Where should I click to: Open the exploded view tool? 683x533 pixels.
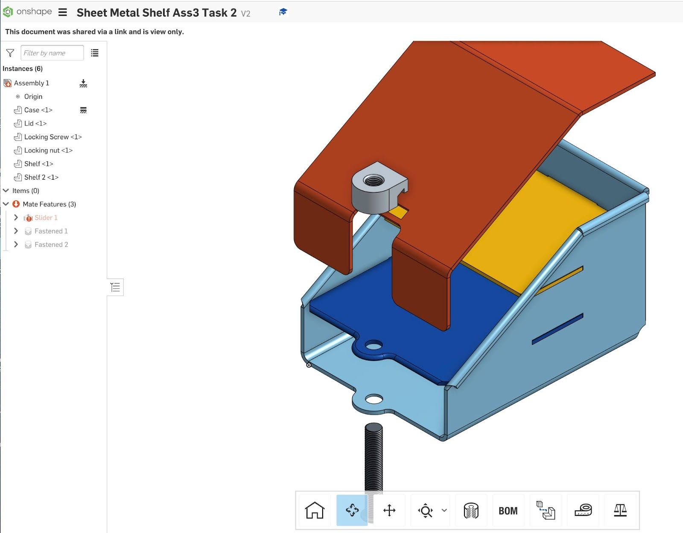(546, 510)
